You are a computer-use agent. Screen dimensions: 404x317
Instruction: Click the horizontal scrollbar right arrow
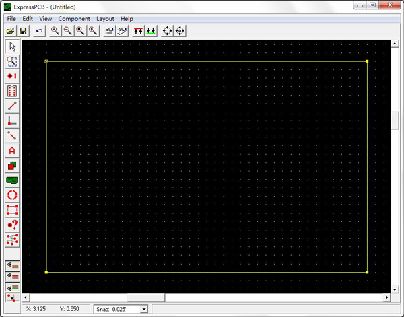pos(386,297)
